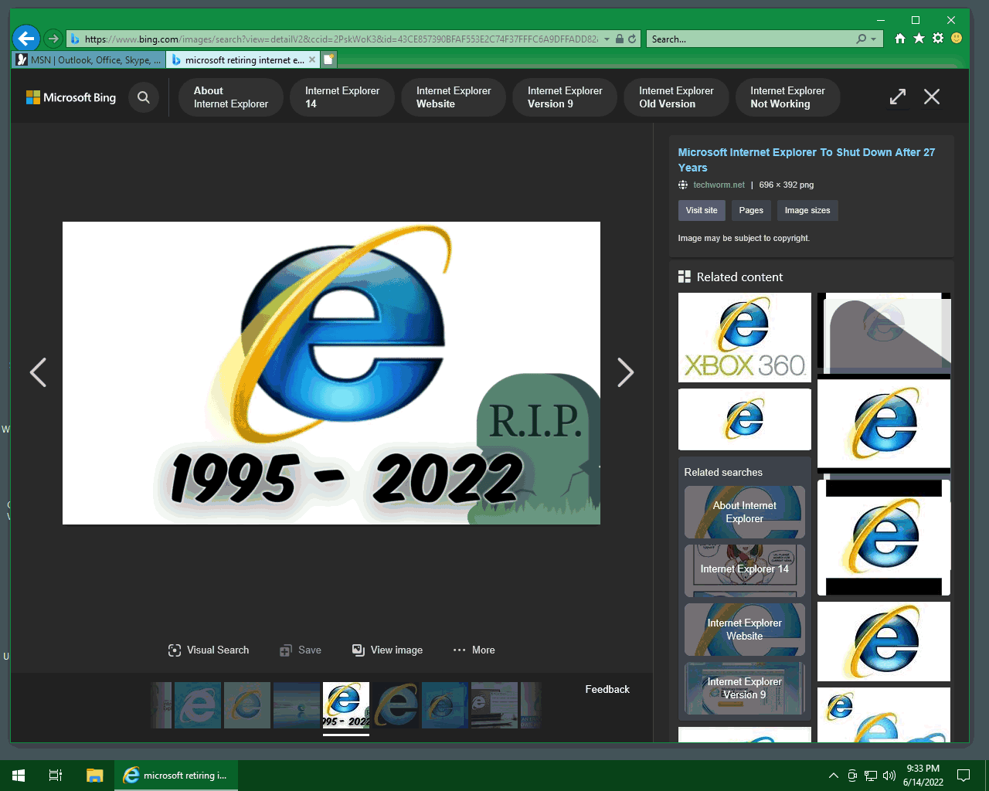Open XBOX 360 related image thumbnail

(x=745, y=338)
